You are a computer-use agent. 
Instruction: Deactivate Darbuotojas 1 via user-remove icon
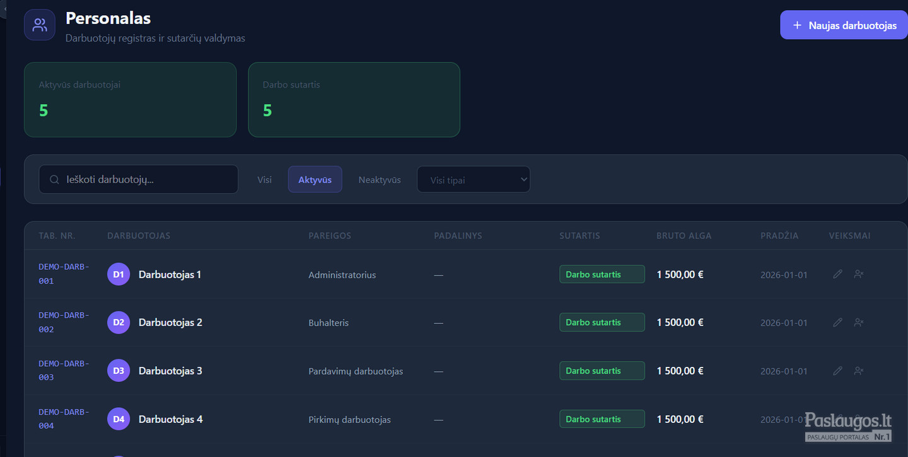click(858, 274)
